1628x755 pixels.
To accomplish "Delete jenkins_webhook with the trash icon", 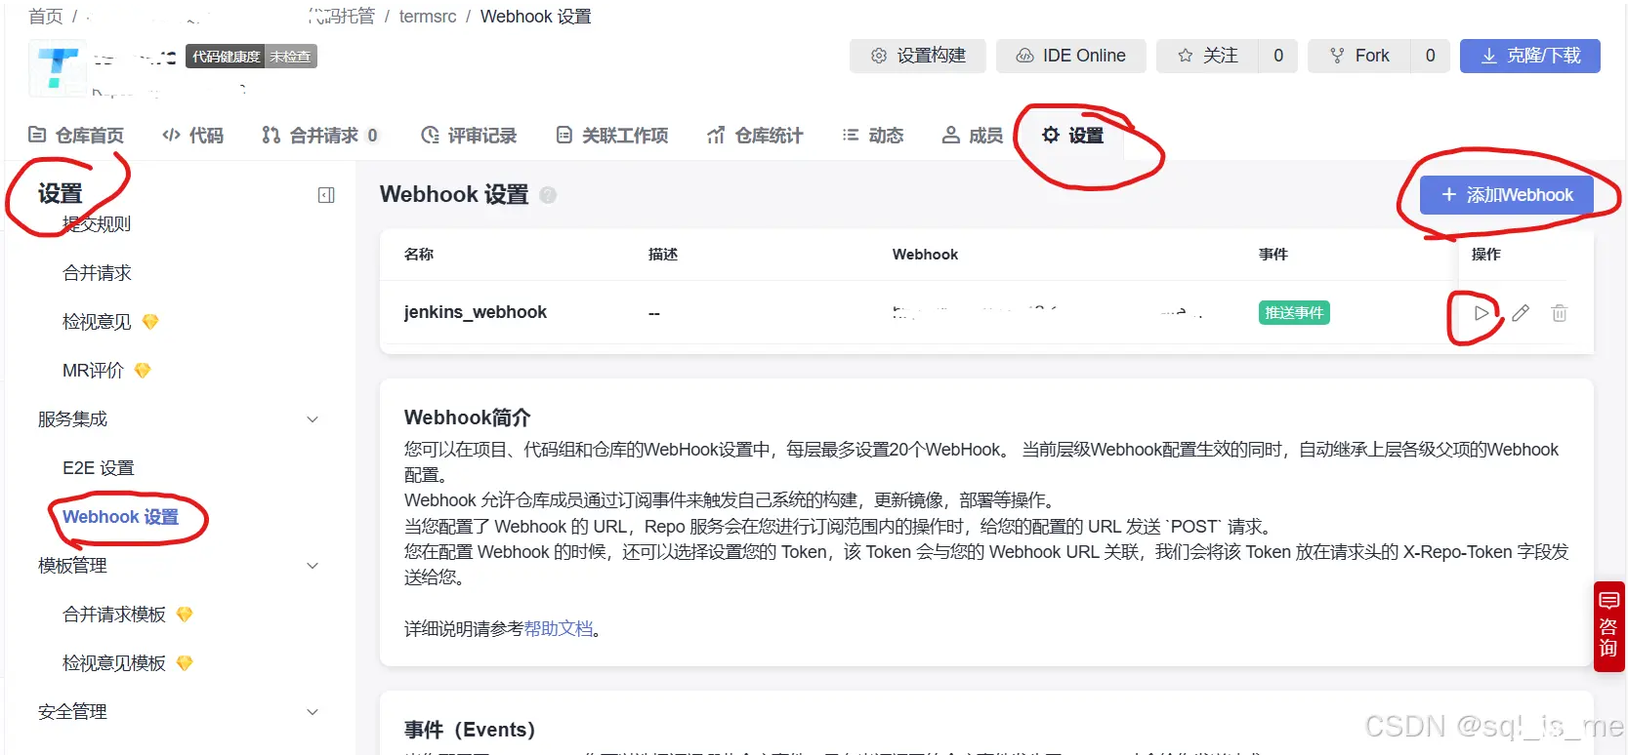I will [1560, 313].
